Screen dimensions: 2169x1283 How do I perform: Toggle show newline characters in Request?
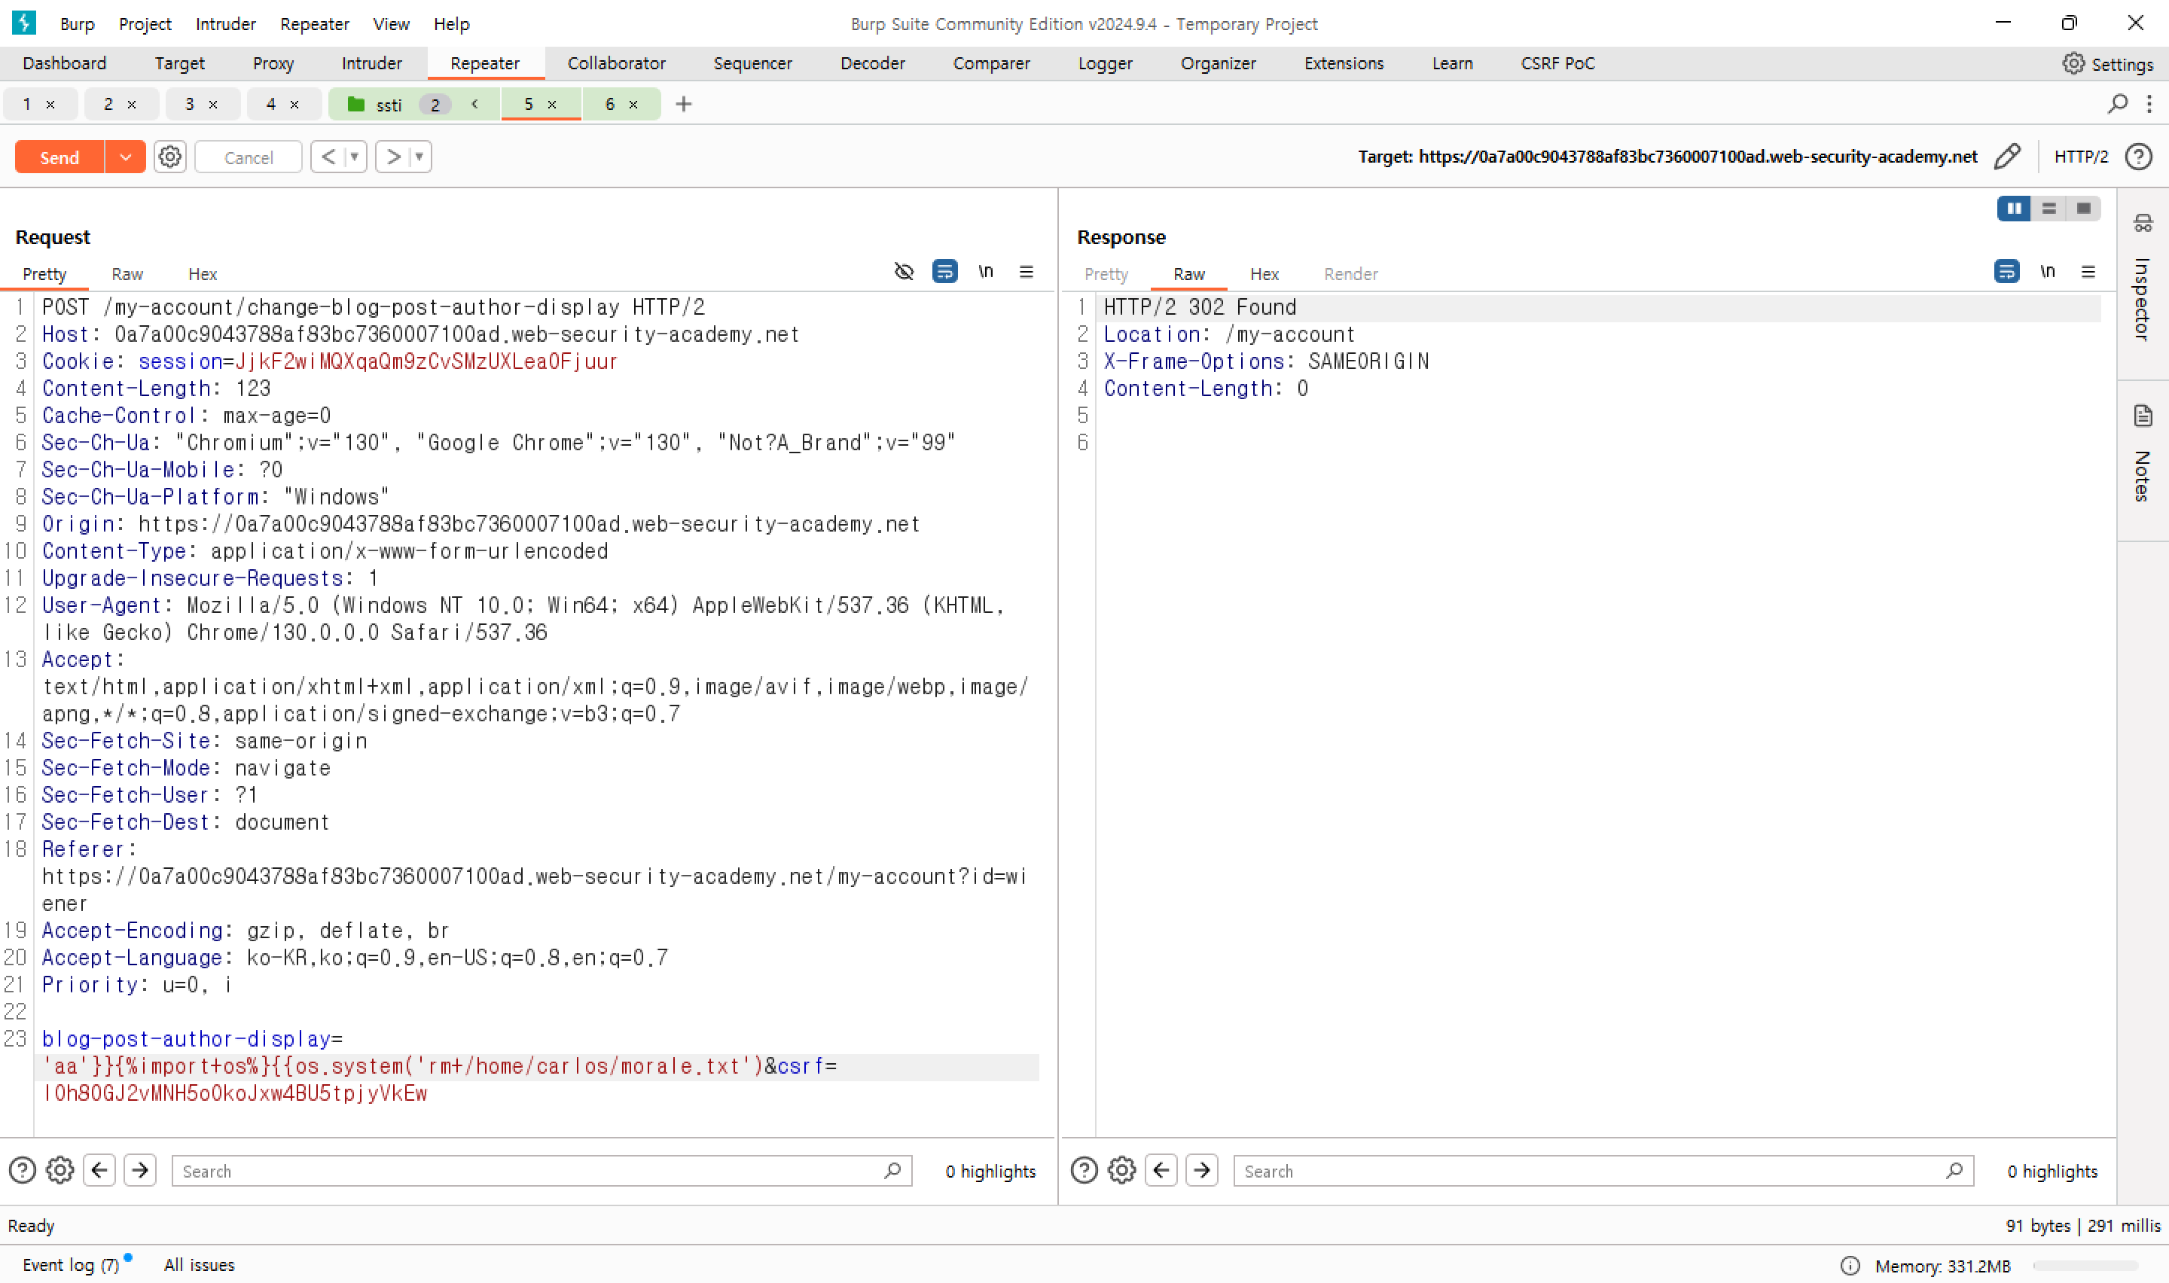(x=986, y=272)
